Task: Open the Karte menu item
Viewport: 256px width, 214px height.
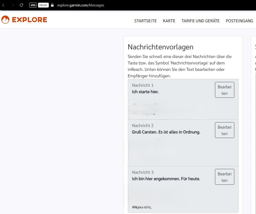Action: [169, 21]
